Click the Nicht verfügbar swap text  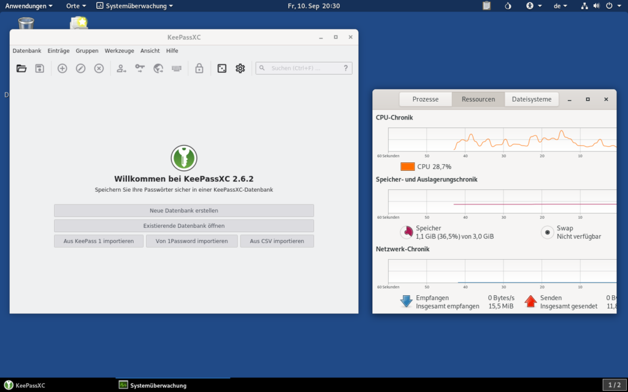coord(579,236)
